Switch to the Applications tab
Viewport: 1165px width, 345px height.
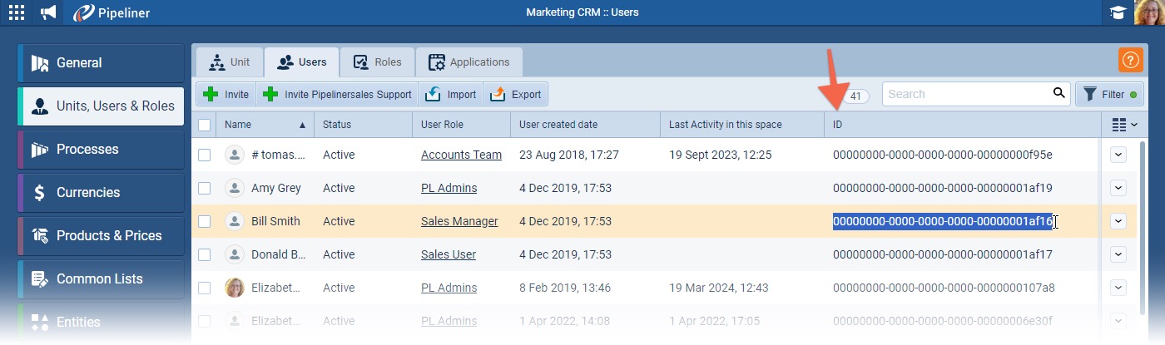[x=468, y=62]
